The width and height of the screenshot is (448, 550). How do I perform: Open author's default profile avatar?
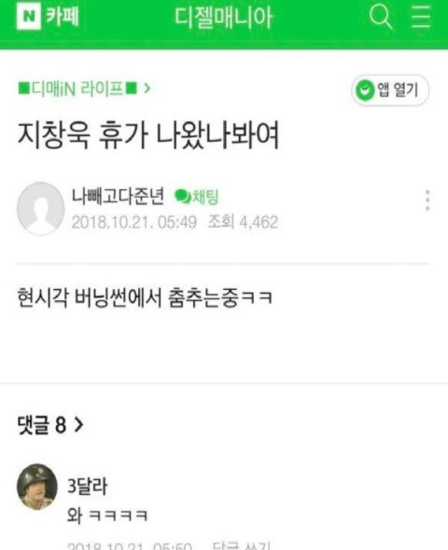pos(41,209)
